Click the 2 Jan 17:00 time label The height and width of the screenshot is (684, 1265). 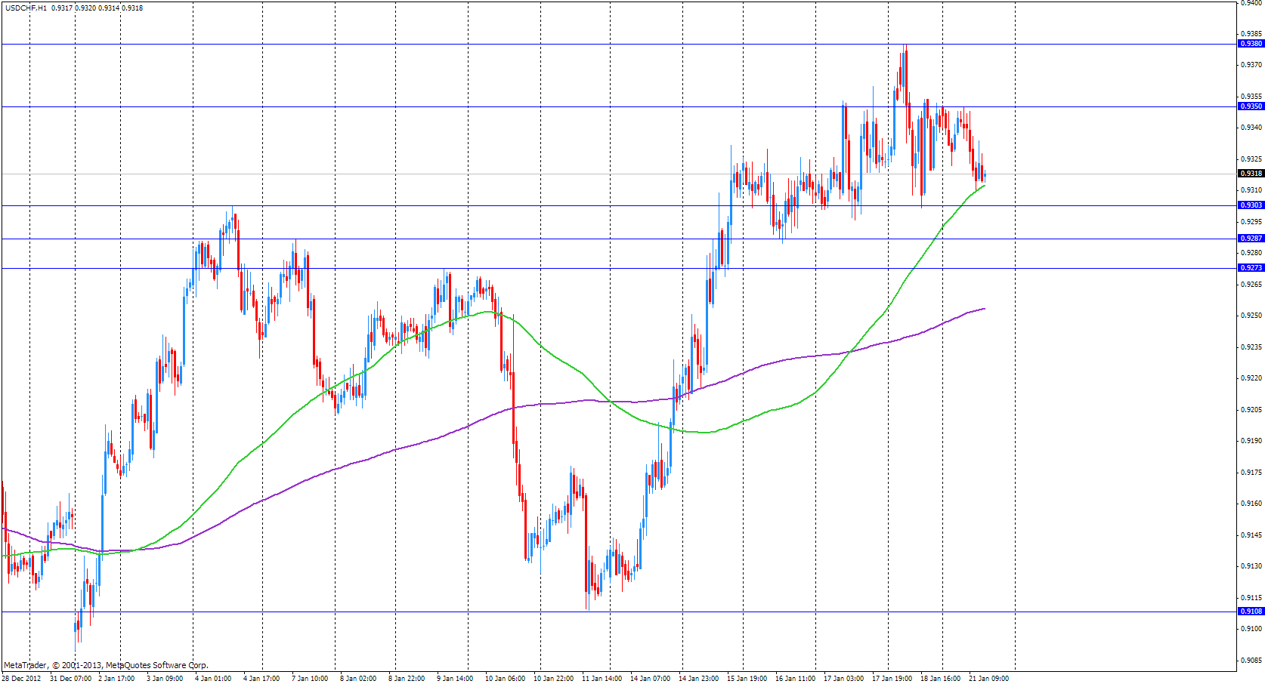[116, 679]
